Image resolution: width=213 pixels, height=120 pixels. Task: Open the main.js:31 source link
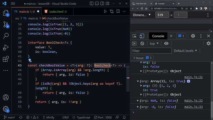(193, 77)
